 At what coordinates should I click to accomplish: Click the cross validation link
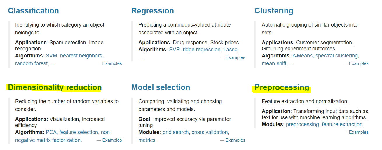(x=210, y=132)
